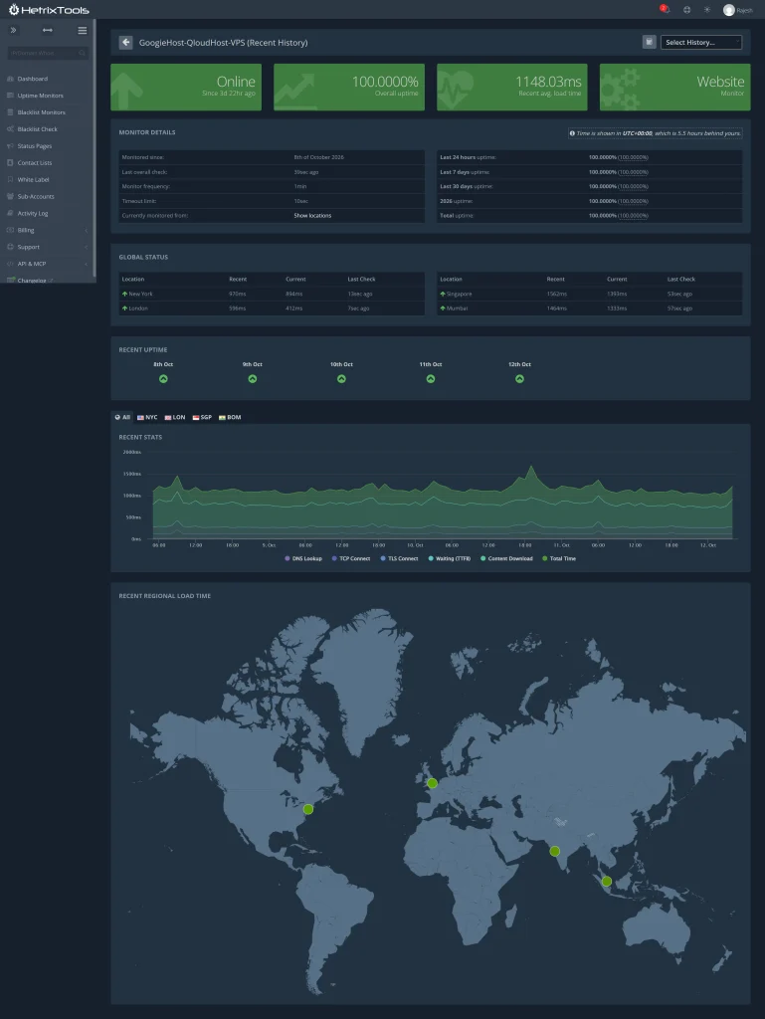
Task: Open Sub-Accounts from the sidebar
Action: [36, 196]
